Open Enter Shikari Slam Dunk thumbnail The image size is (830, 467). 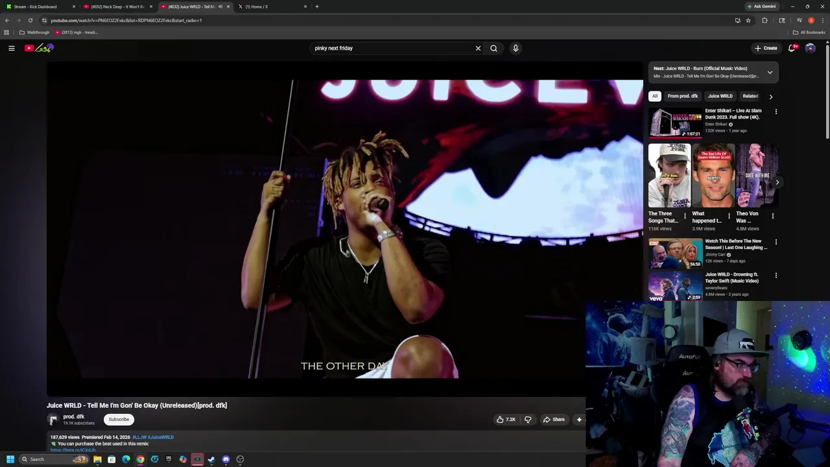tap(674, 123)
